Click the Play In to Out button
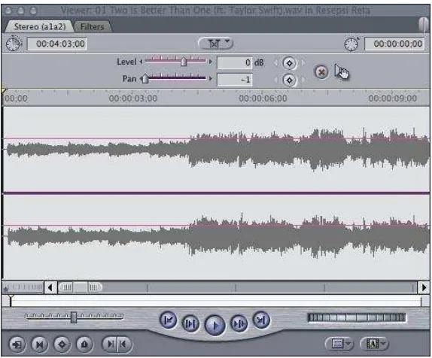This screenshot has height=358, width=432. 190,323
